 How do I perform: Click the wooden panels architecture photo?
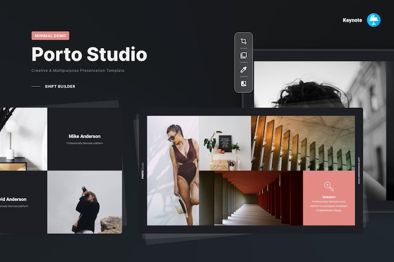[x=301, y=143]
